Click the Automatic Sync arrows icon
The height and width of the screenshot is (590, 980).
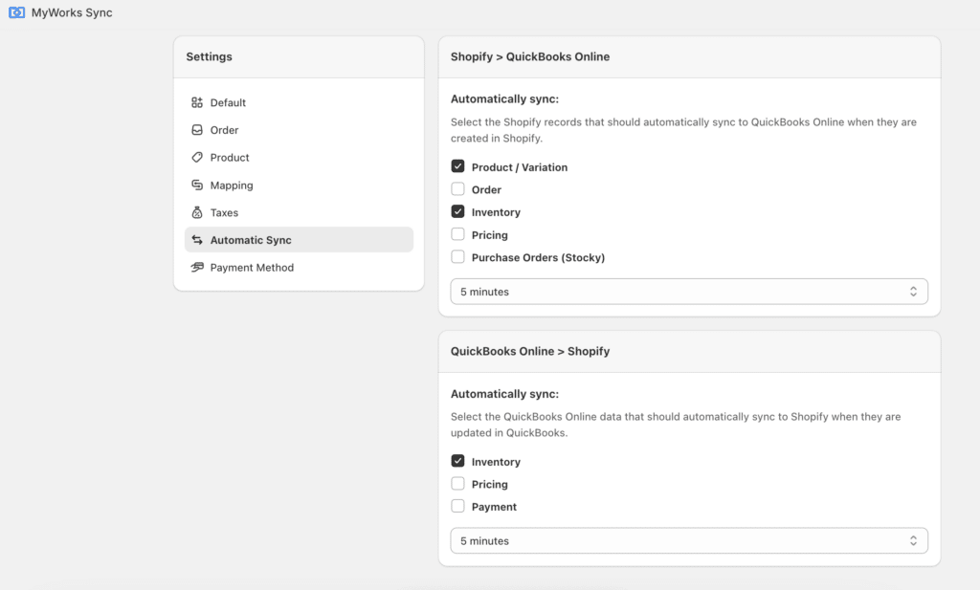tap(197, 240)
